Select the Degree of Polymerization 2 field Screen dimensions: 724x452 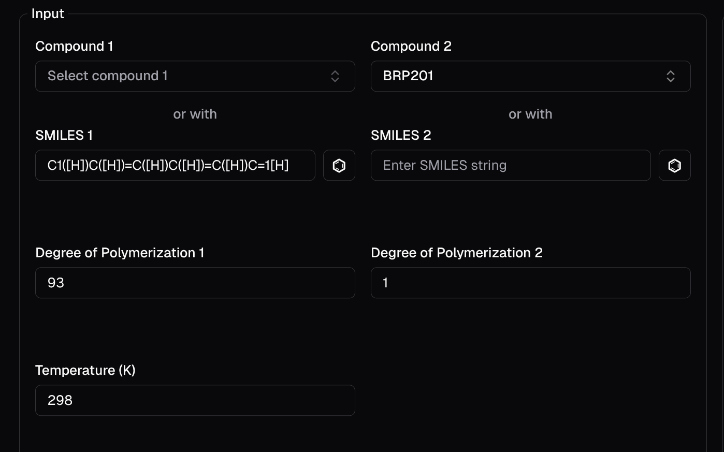click(530, 283)
